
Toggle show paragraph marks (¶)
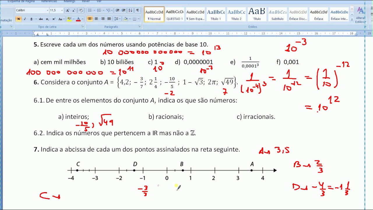click(138, 10)
